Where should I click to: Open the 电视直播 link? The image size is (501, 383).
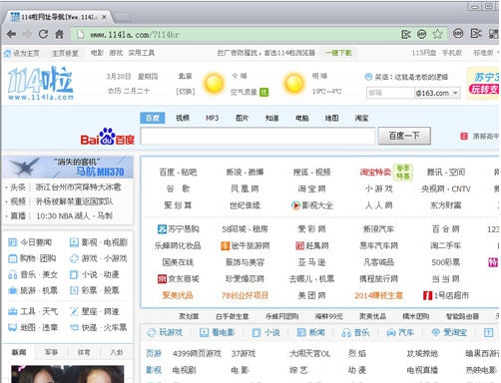click(x=422, y=370)
